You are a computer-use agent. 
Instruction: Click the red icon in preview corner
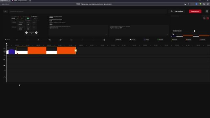click(x=208, y=18)
